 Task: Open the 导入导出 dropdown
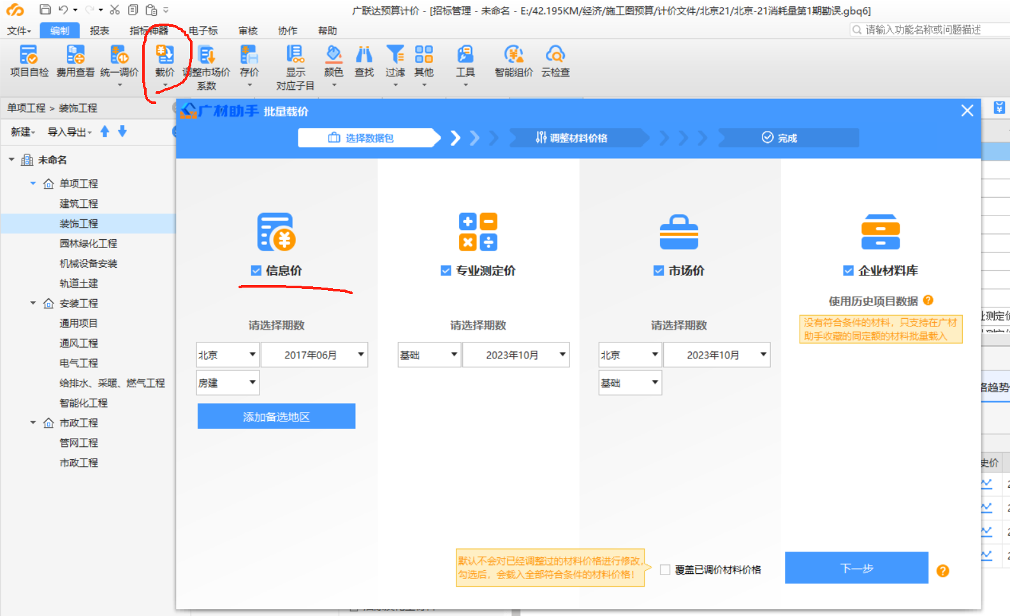(x=70, y=132)
